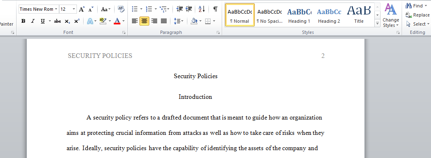The height and width of the screenshot is (158, 431).
Task: Grow font size
Action: 81,9
